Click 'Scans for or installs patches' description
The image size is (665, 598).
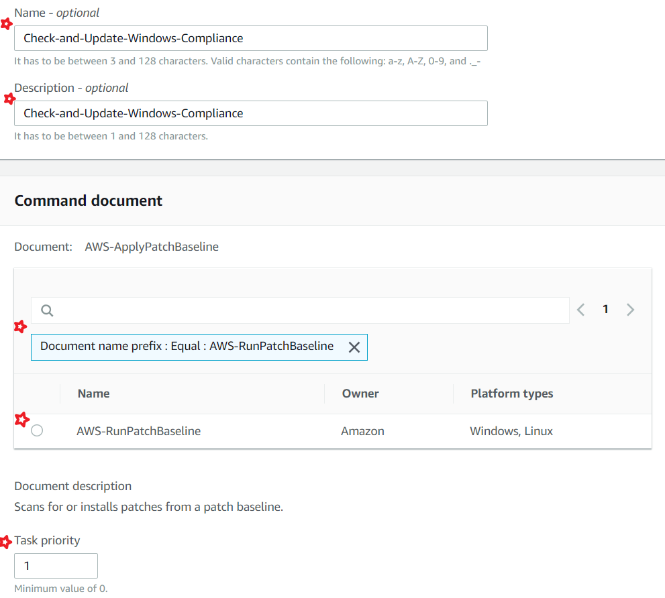pos(149,507)
